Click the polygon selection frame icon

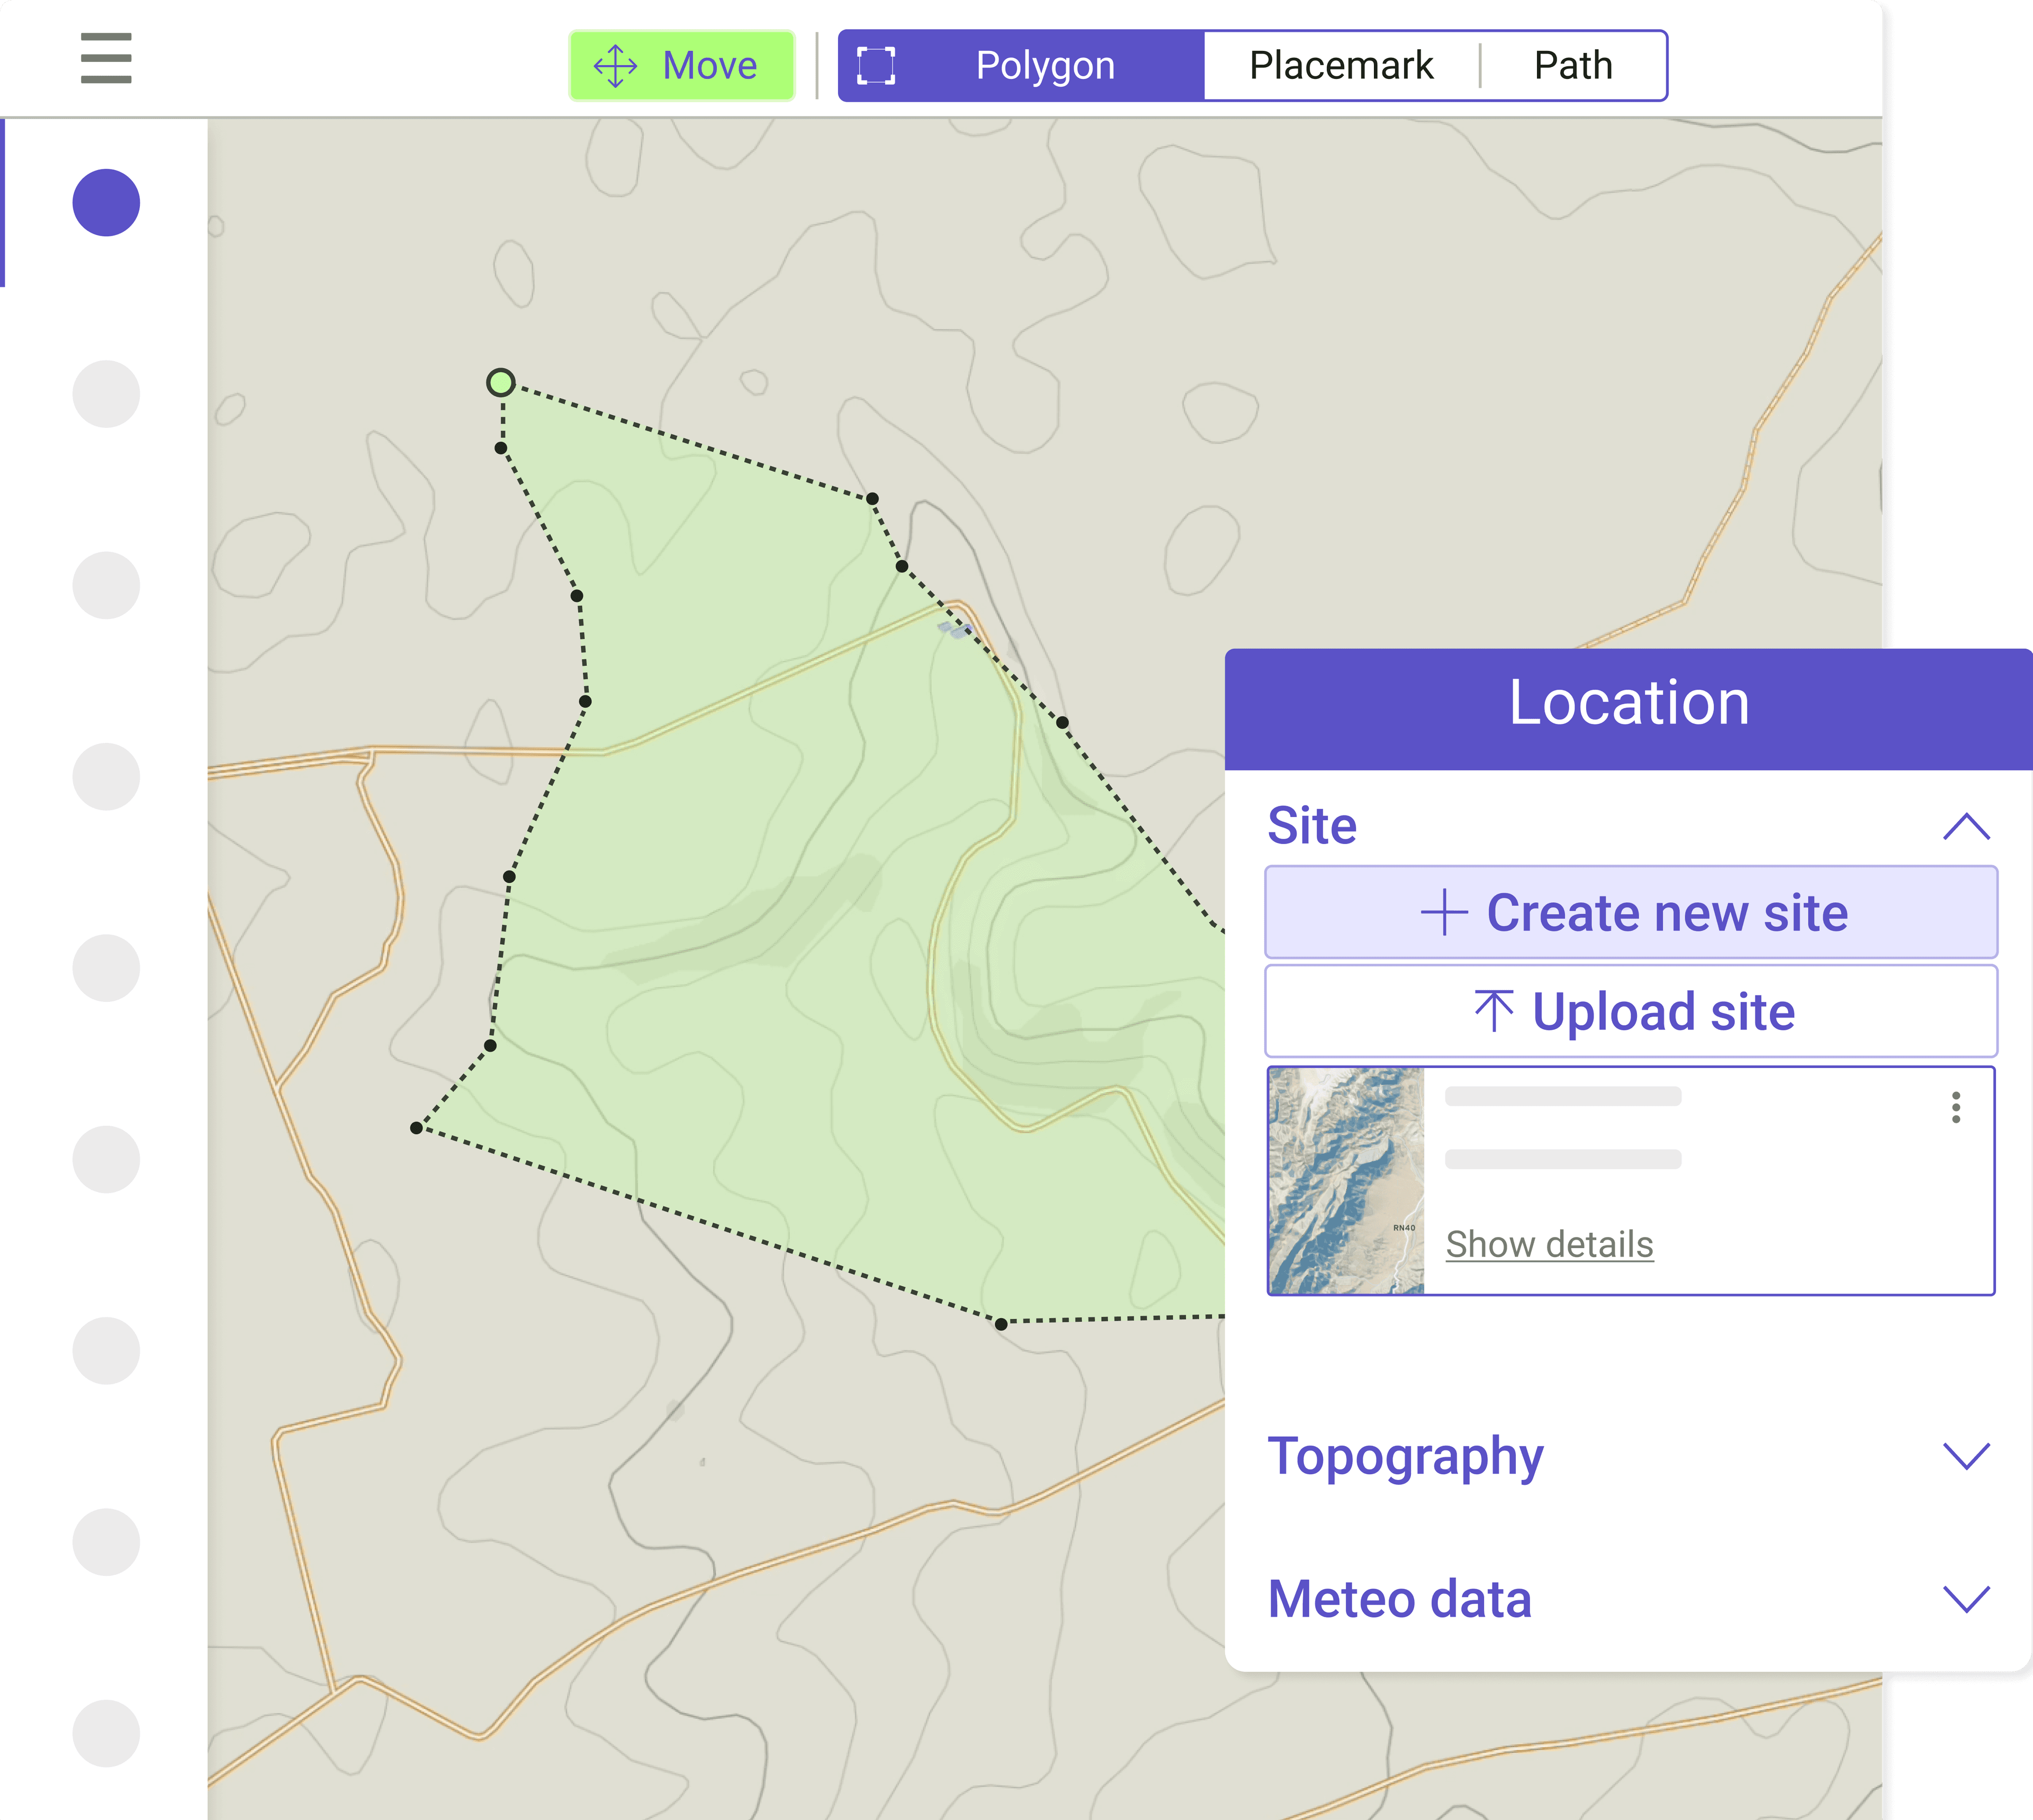(x=876, y=66)
